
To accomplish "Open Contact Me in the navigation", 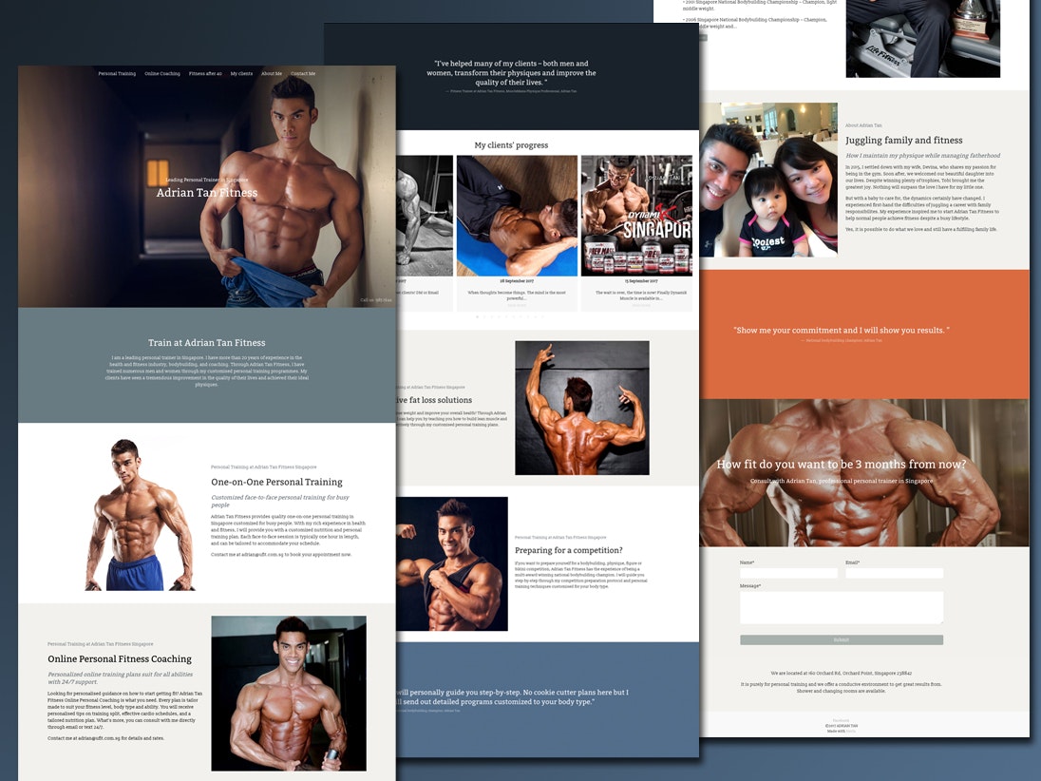I will pyautogui.click(x=303, y=74).
